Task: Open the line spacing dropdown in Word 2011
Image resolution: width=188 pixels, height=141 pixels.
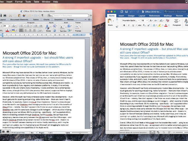Action: (40, 30)
